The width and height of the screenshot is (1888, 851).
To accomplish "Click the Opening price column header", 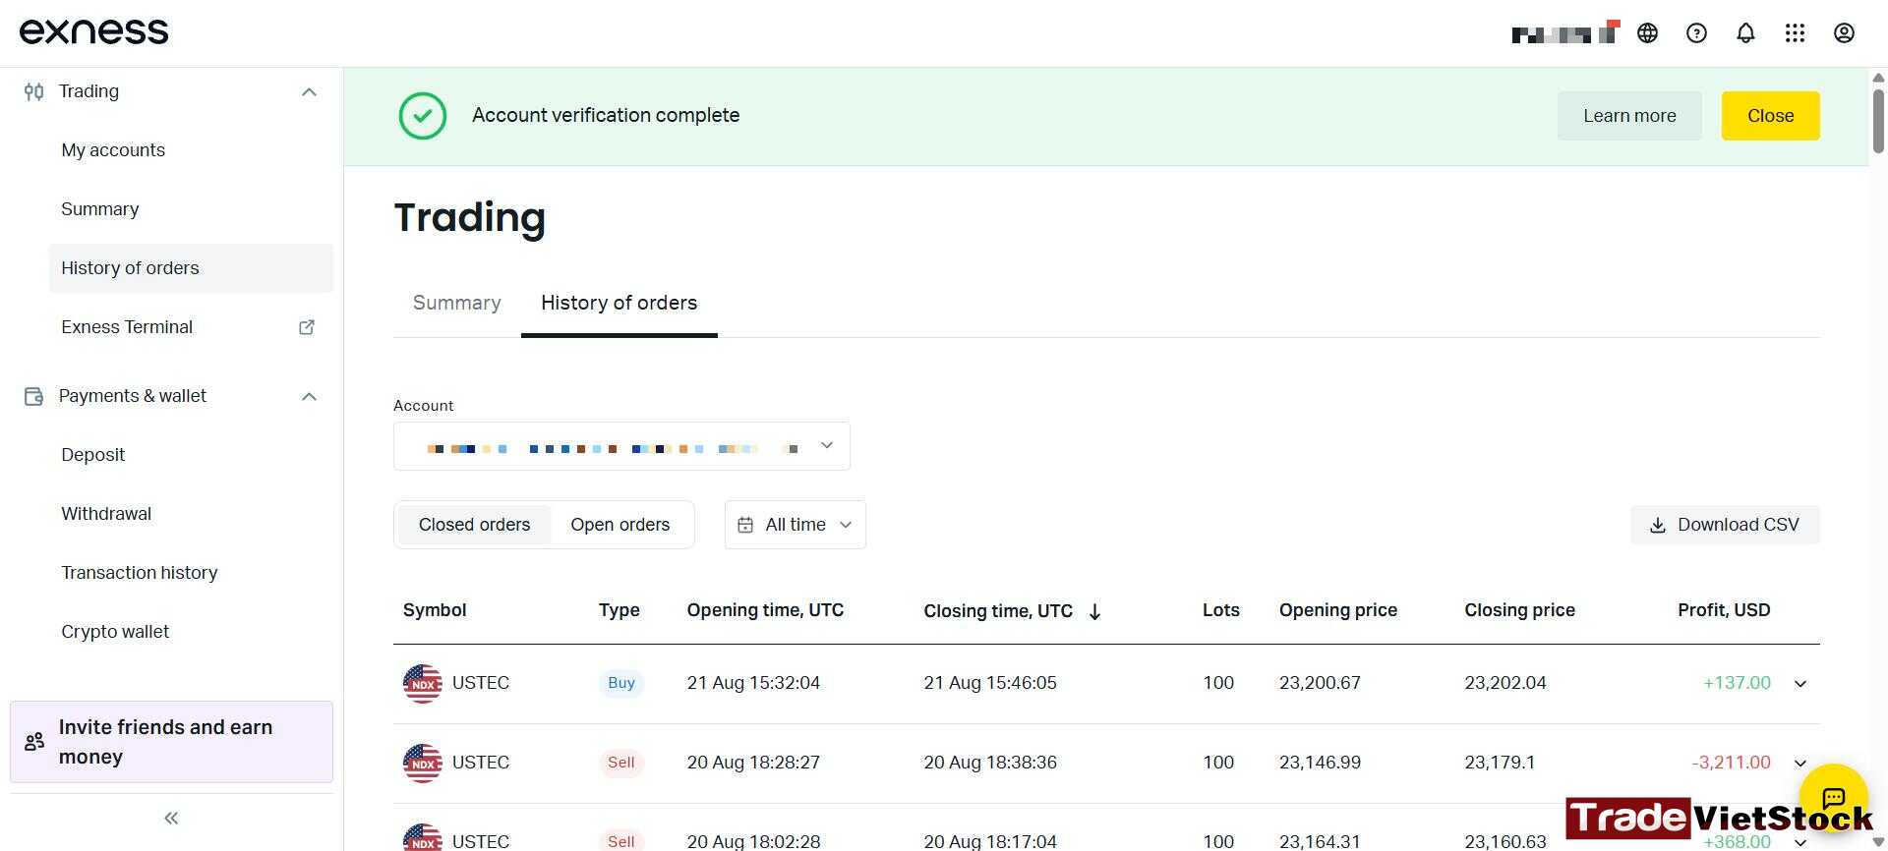I will [1338, 610].
